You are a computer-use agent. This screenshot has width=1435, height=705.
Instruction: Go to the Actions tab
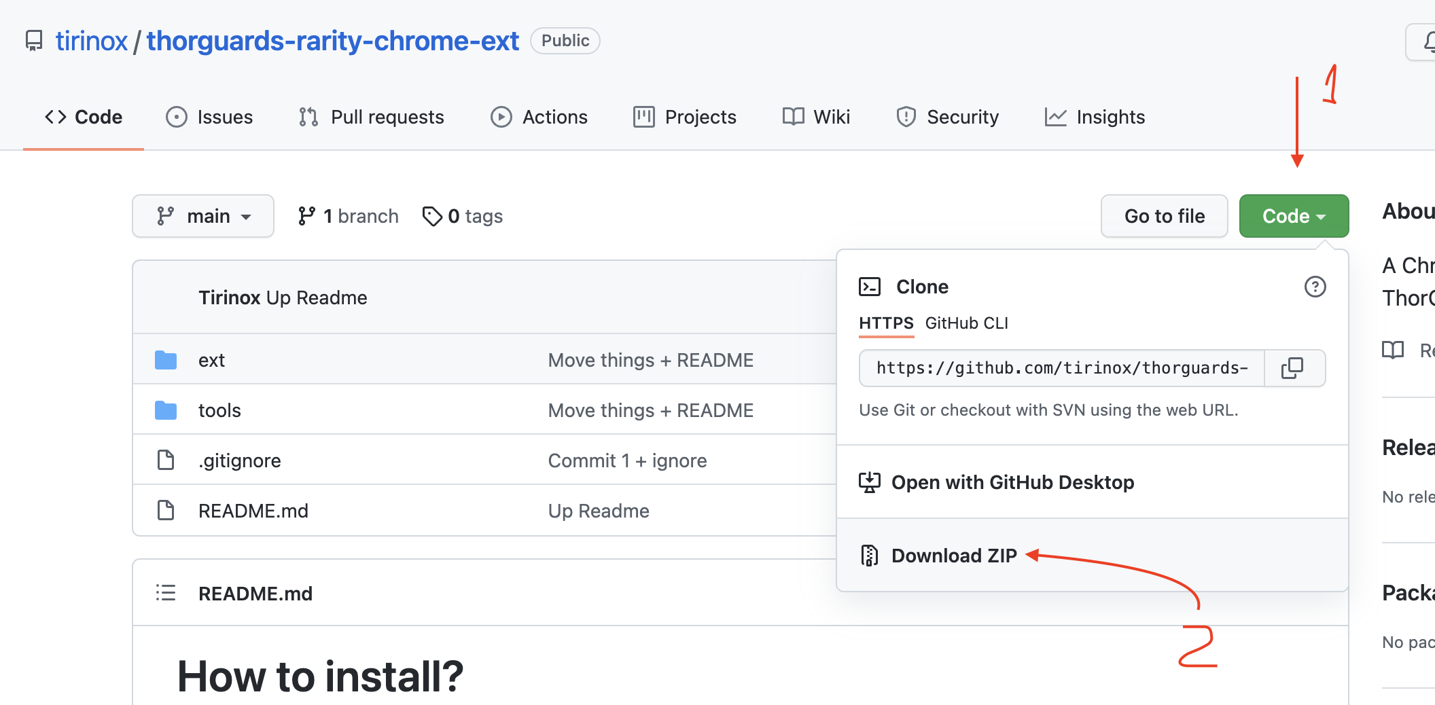pyautogui.click(x=539, y=117)
